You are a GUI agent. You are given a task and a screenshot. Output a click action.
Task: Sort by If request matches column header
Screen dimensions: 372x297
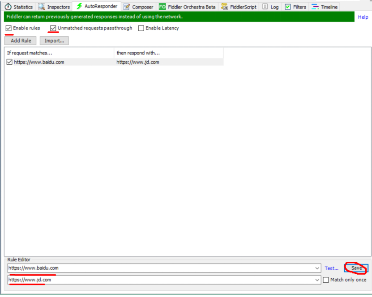pos(59,53)
